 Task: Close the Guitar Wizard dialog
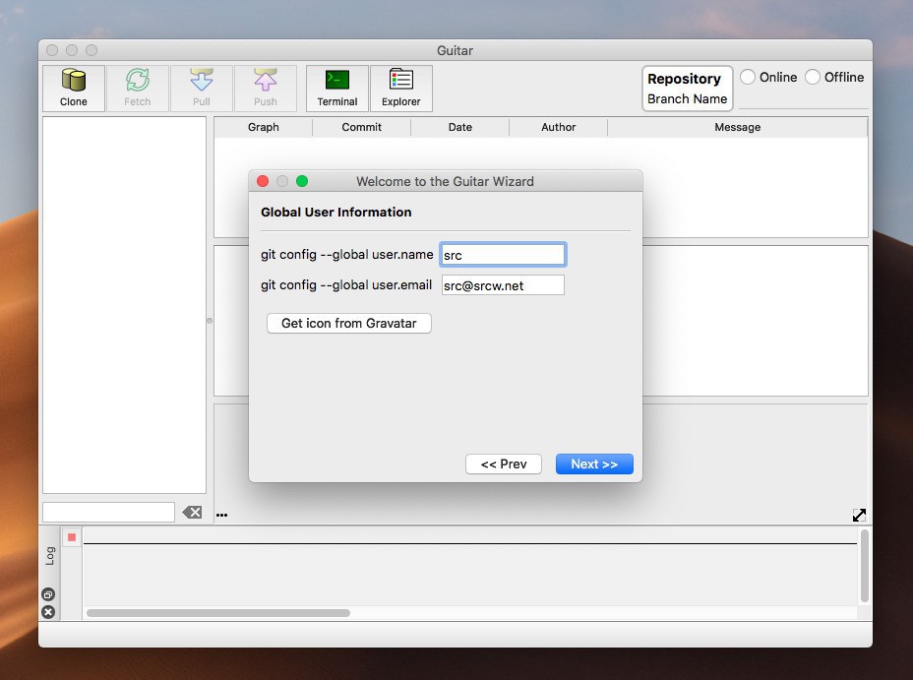pos(263,181)
